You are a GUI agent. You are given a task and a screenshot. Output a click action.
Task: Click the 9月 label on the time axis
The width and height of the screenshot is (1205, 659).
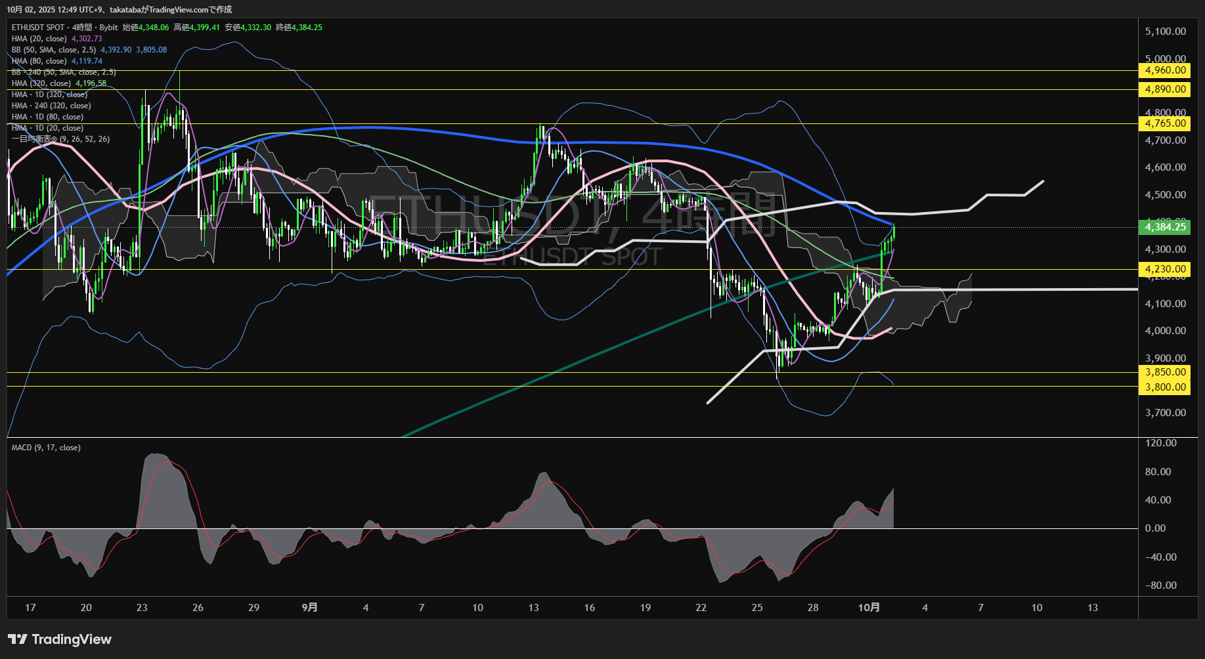pos(309,607)
